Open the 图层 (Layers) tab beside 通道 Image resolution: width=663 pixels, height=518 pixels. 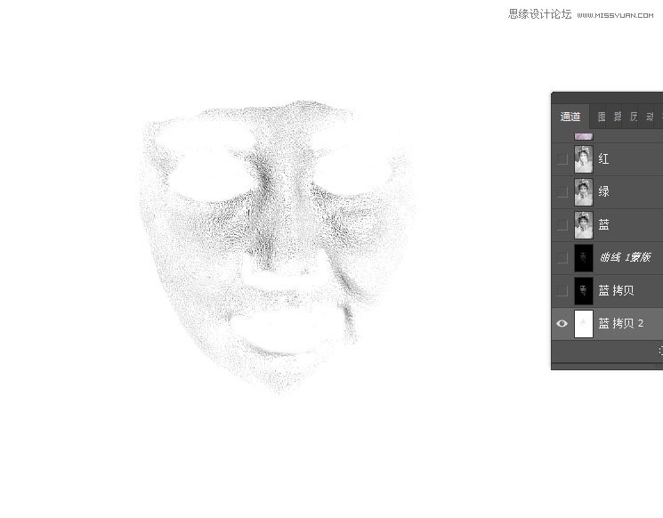tap(602, 117)
